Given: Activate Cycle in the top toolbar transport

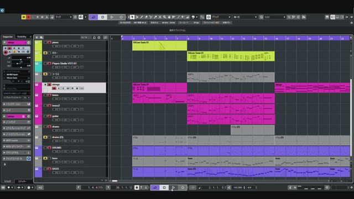Looking at the screenshot, I should click(x=93, y=17).
